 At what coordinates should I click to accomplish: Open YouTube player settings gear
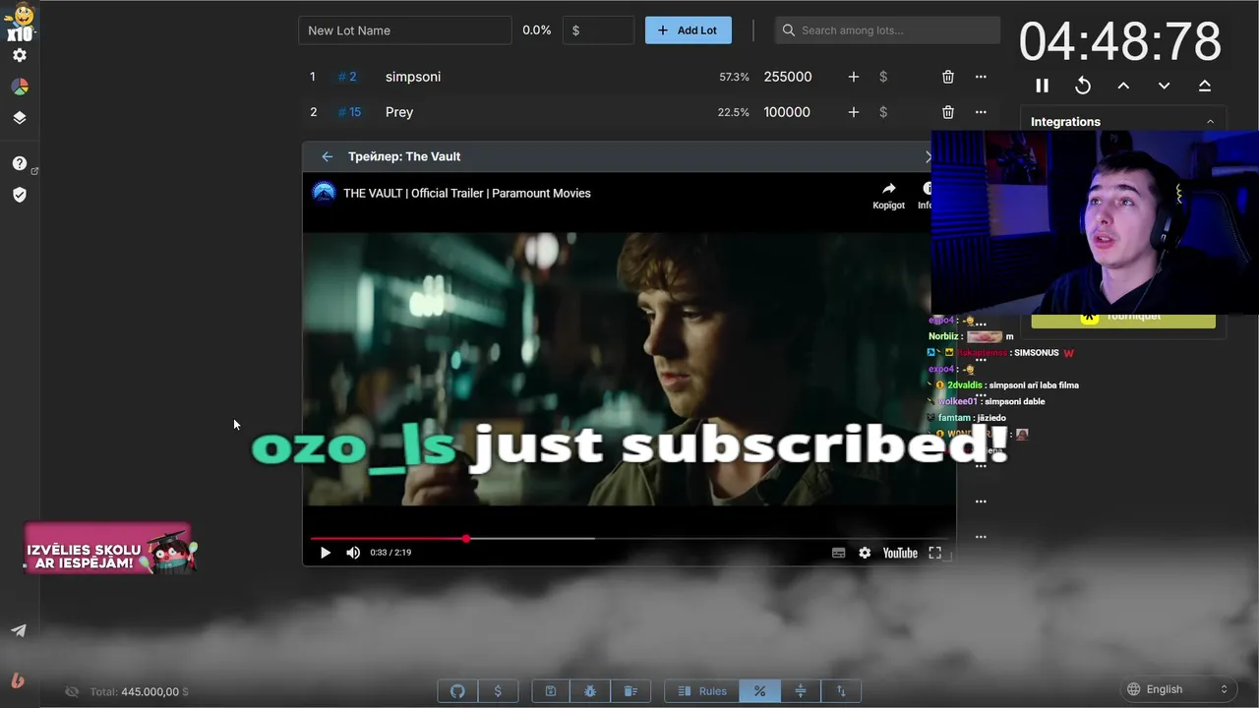click(865, 553)
